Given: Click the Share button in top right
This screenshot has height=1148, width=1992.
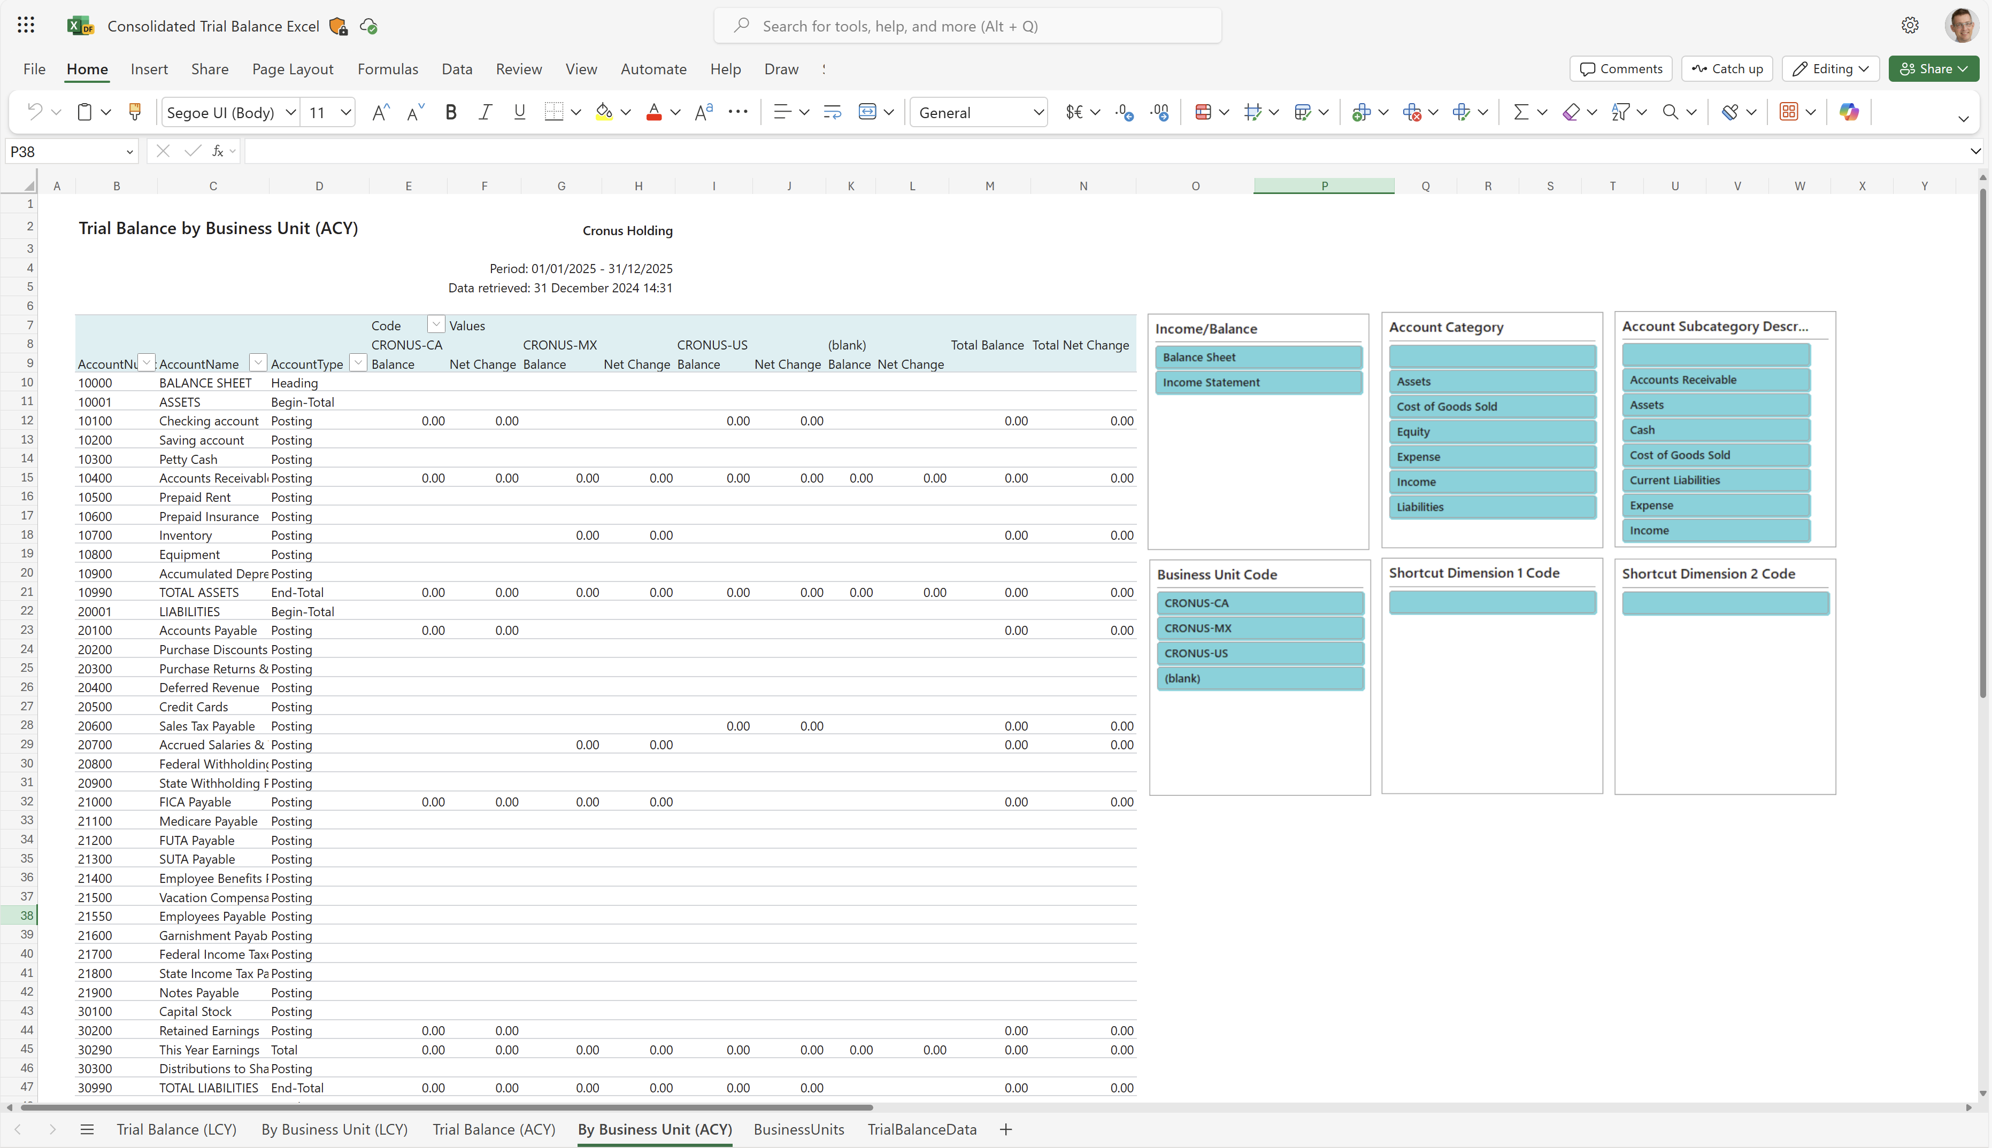Looking at the screenshot, I should click(x=1933, y=68).
